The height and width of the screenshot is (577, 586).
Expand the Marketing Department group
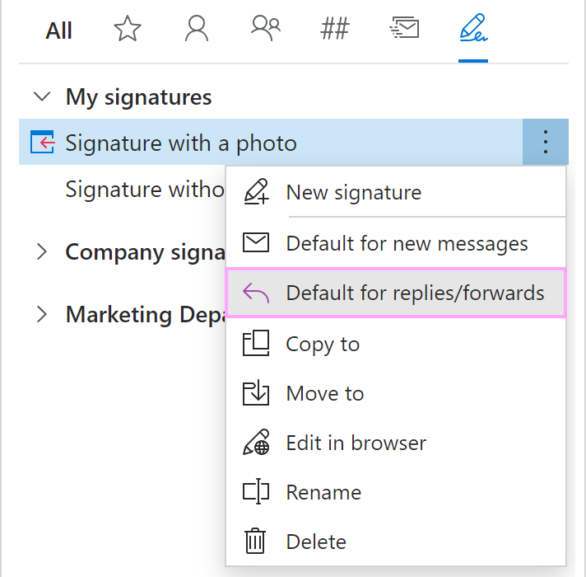(x=42, y=313)
